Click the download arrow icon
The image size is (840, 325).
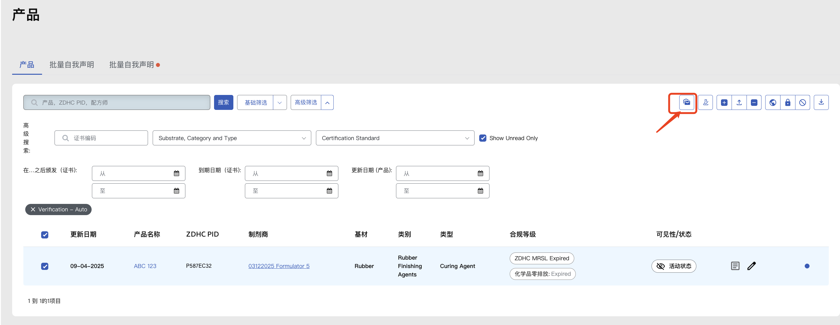[821, 103]
